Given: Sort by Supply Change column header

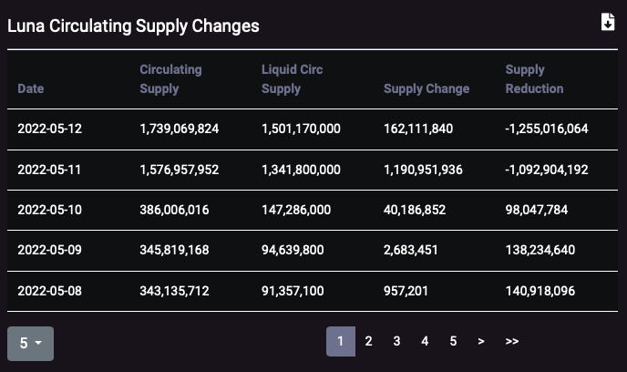Looking at the screenshot, I should click(427, 88).
